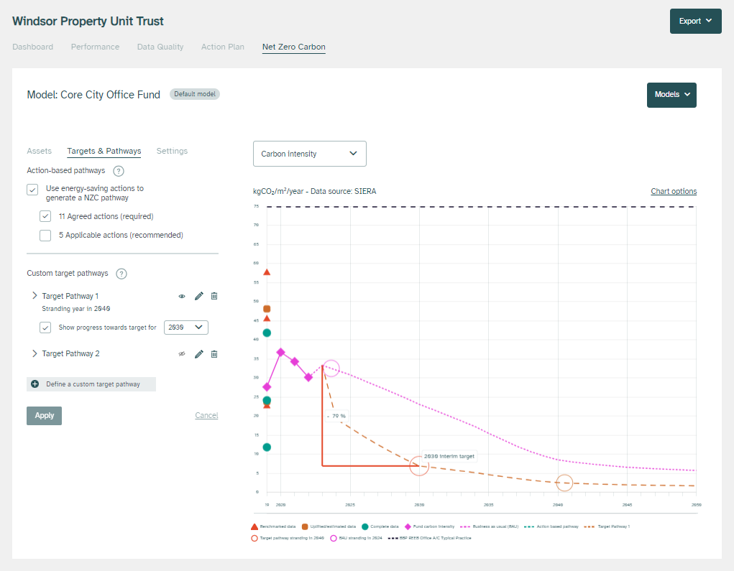This screenshot has height=571, width=734.
Task: Enable 5 Applicable actions checkbox
Action: click(x=45, y=235)
